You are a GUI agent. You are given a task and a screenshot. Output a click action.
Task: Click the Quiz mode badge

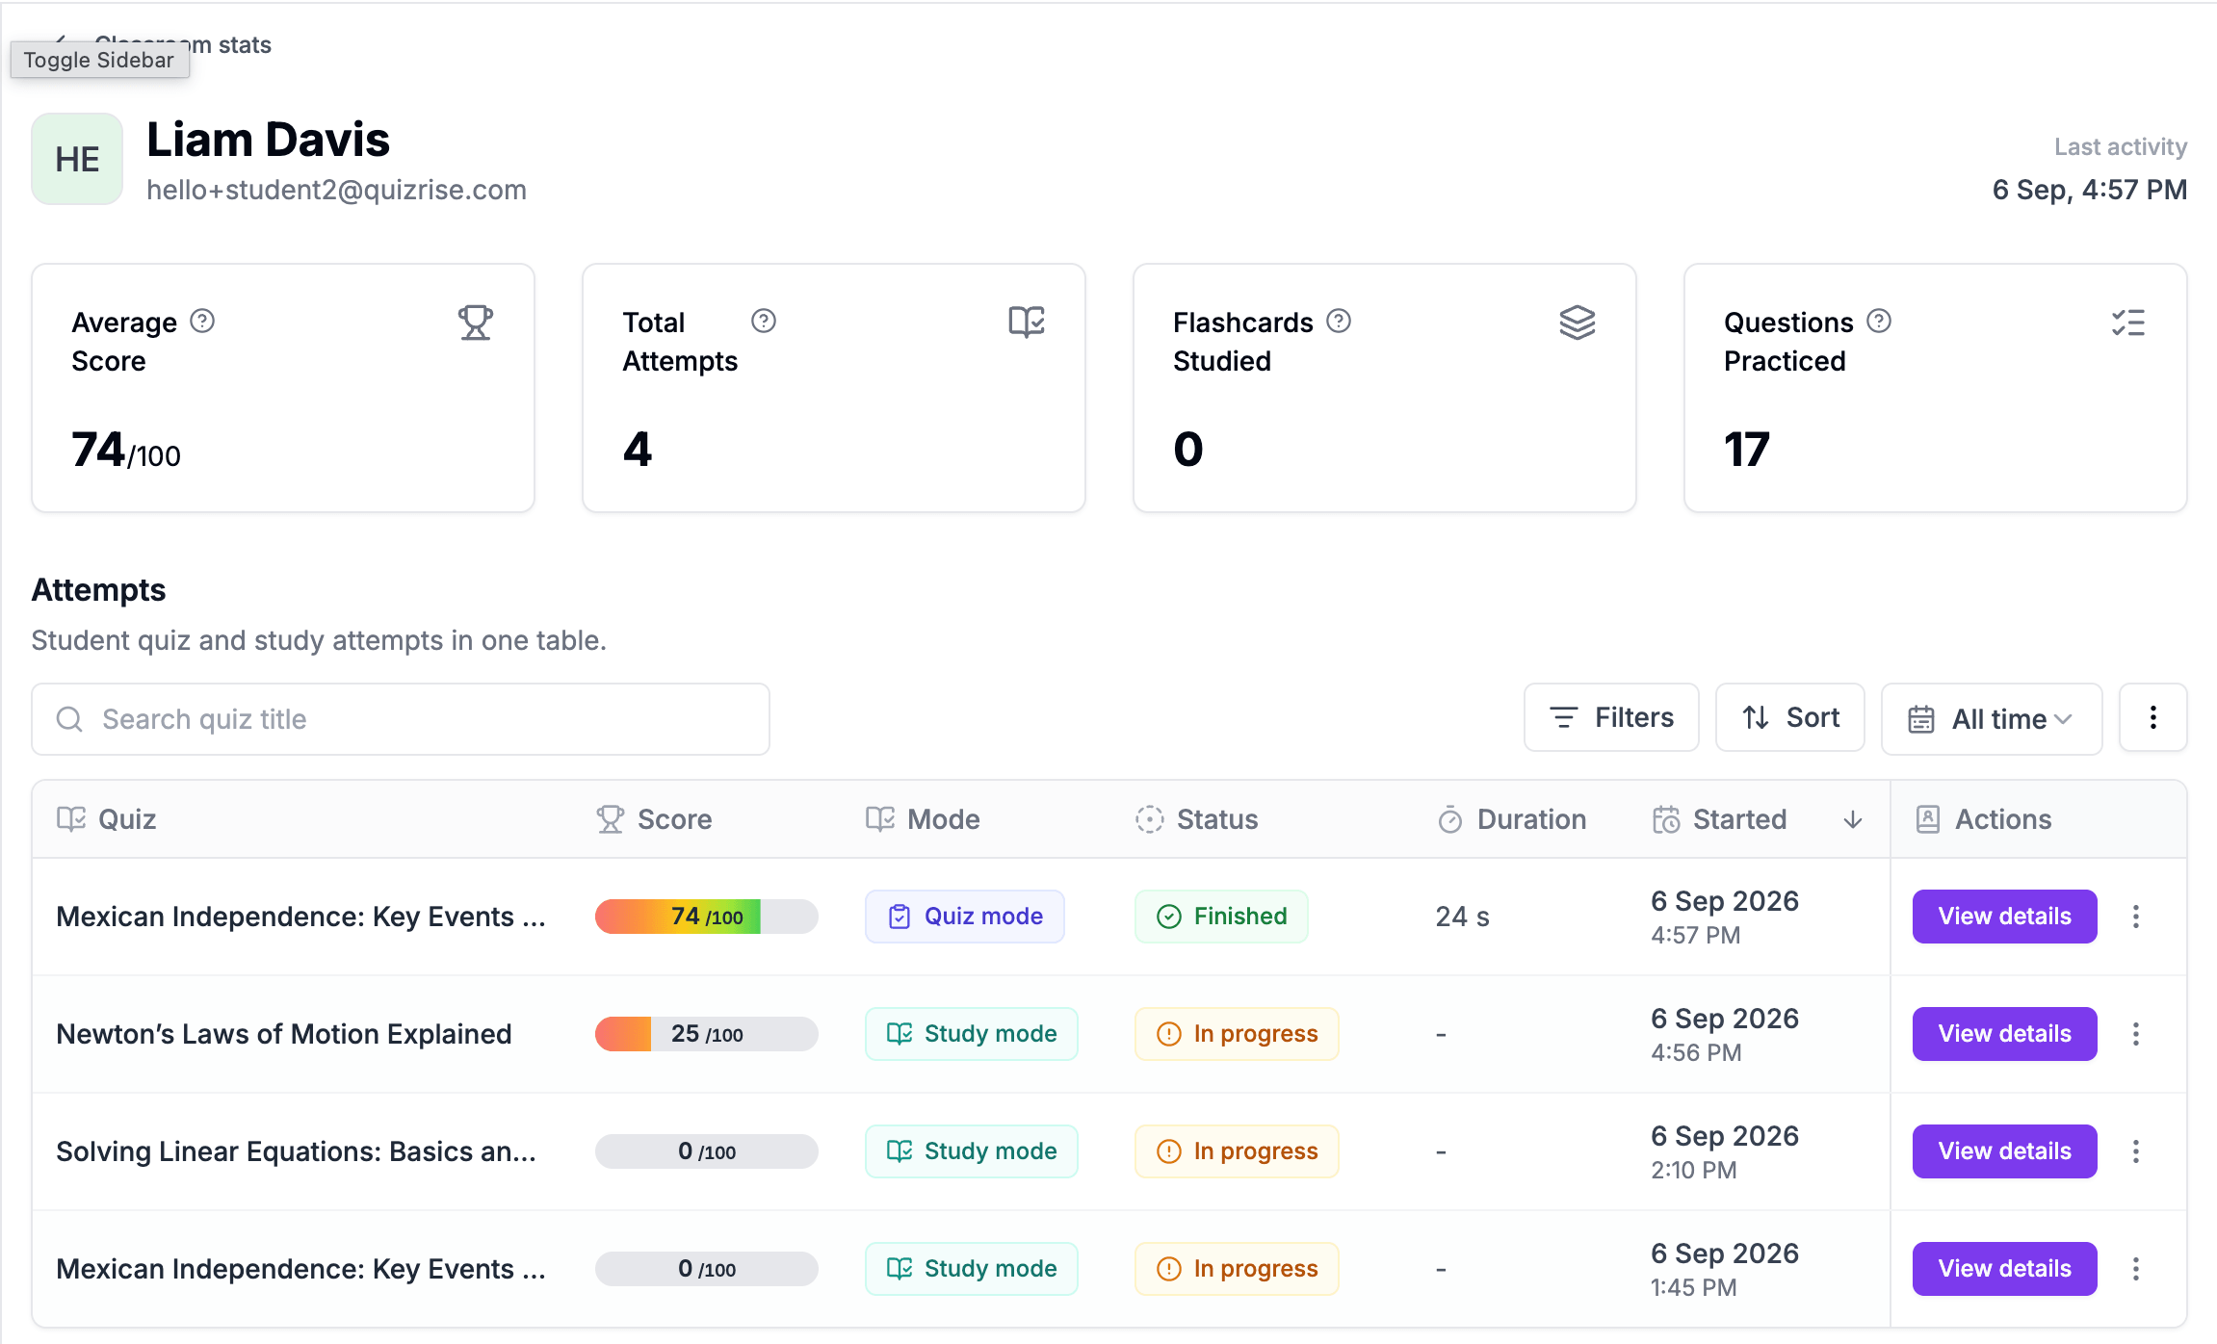point(965,917)
